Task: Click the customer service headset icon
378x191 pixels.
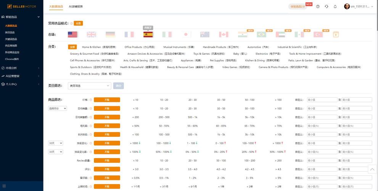Action: click(x=327, y=6)
